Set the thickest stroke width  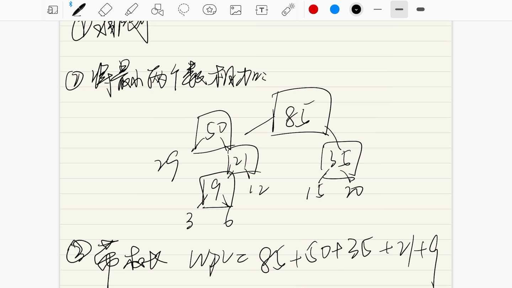[420, 9]
